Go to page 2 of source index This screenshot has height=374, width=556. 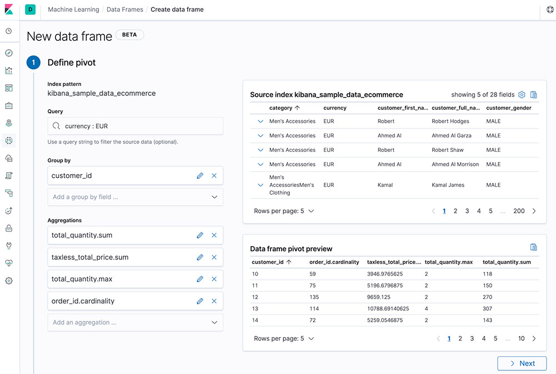[455, 211]
